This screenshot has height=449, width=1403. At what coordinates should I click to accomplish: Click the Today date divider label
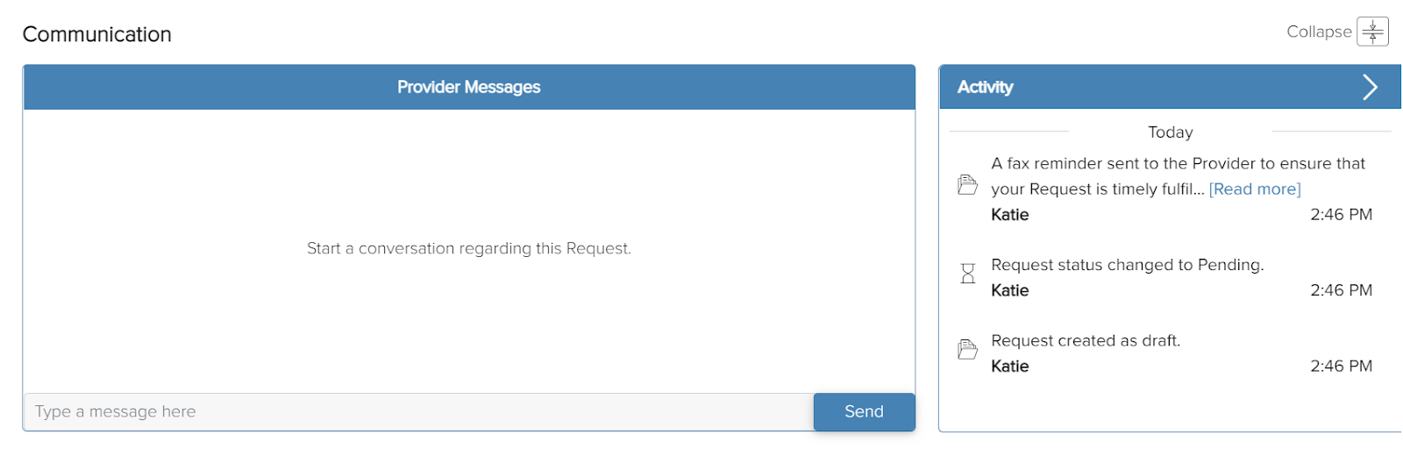coord(1171,132)
